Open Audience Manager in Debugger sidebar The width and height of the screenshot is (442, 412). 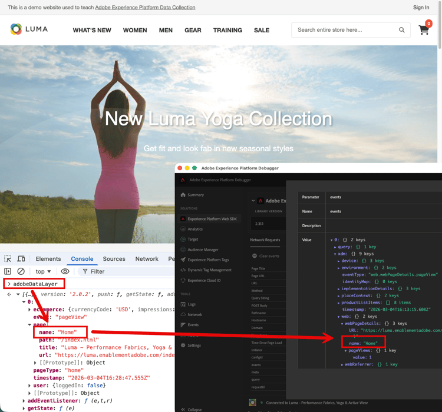pos(200,250)
